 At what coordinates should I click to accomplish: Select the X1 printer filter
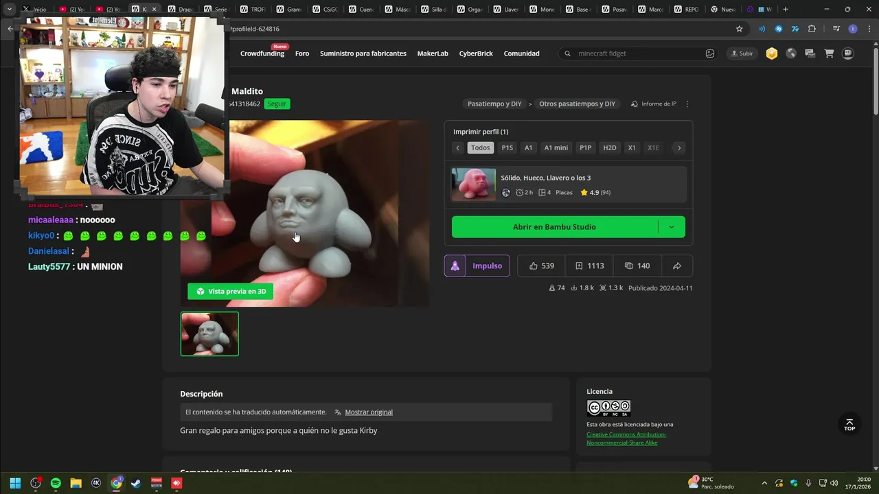(x=632, y=148)
